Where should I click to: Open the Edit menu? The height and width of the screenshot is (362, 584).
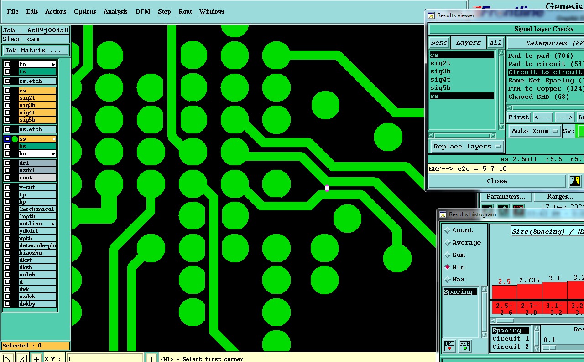[x=32, y=11]
